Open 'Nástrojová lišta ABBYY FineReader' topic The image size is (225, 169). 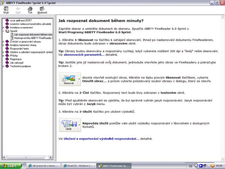[33, 38]
